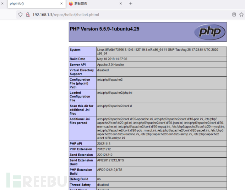Close the phpinfo() tab
Screen dimensions: 245x190
pos(61,4)
